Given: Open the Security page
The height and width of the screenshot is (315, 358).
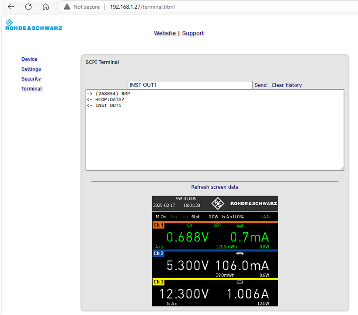Looking at the screenshot, I should click(x=31, y=79).
